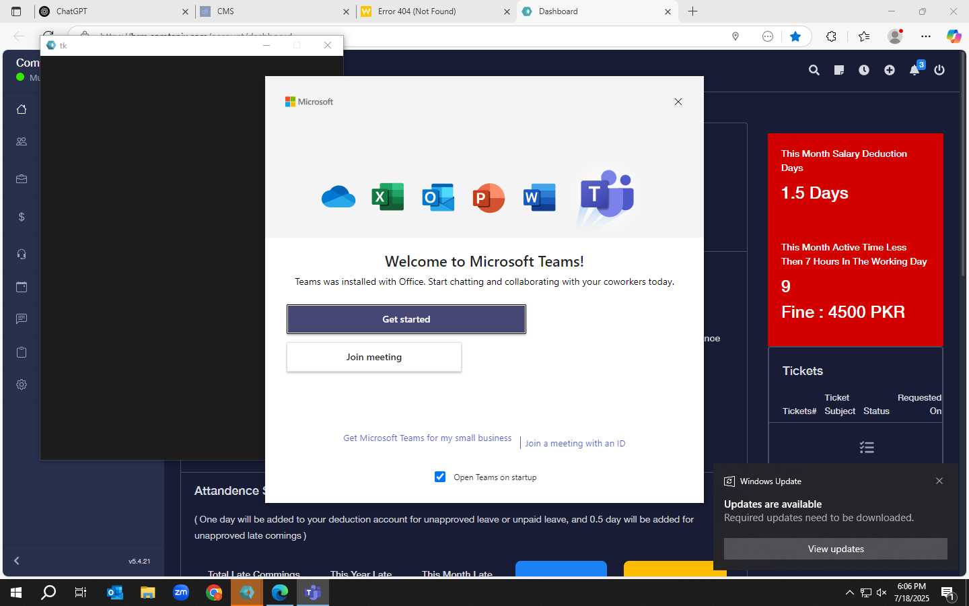The width and height of the screenshot is (969, 606).
Task: Collapse the dashboard sidebar with left chevron
Action: tap(17, 560)
